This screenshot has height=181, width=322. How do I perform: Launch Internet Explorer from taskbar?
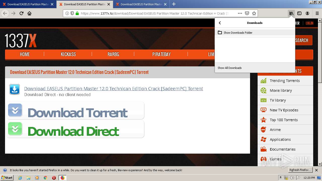click(x=20, y=178)
